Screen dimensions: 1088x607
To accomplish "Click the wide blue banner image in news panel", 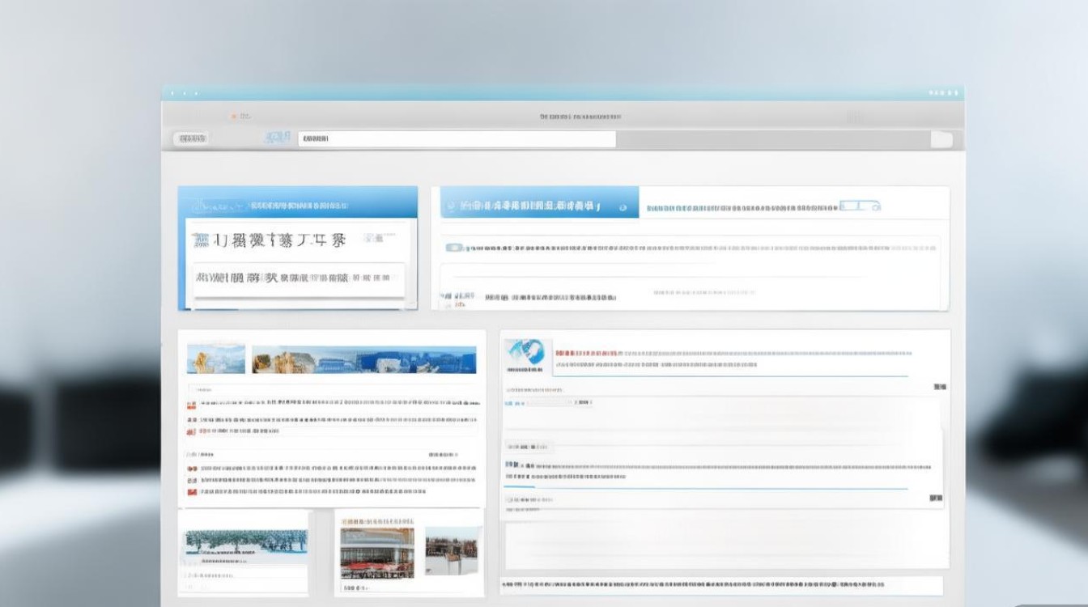I will pyautogui.click(x=364, y=359).
